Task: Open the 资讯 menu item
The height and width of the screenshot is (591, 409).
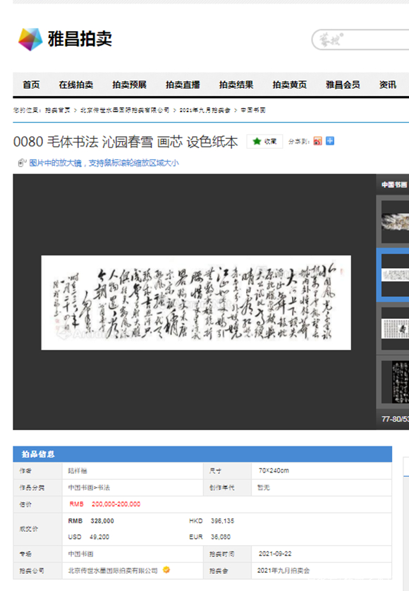Action: pos(388,85)
